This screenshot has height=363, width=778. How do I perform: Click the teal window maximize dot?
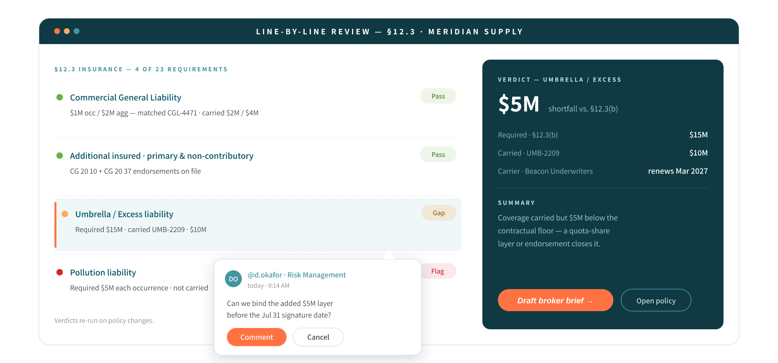77,31
